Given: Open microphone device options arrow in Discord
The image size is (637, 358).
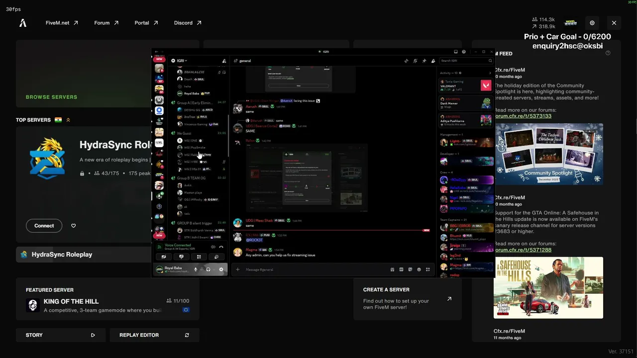Looking at the screenshot, I should pos(201,269).
